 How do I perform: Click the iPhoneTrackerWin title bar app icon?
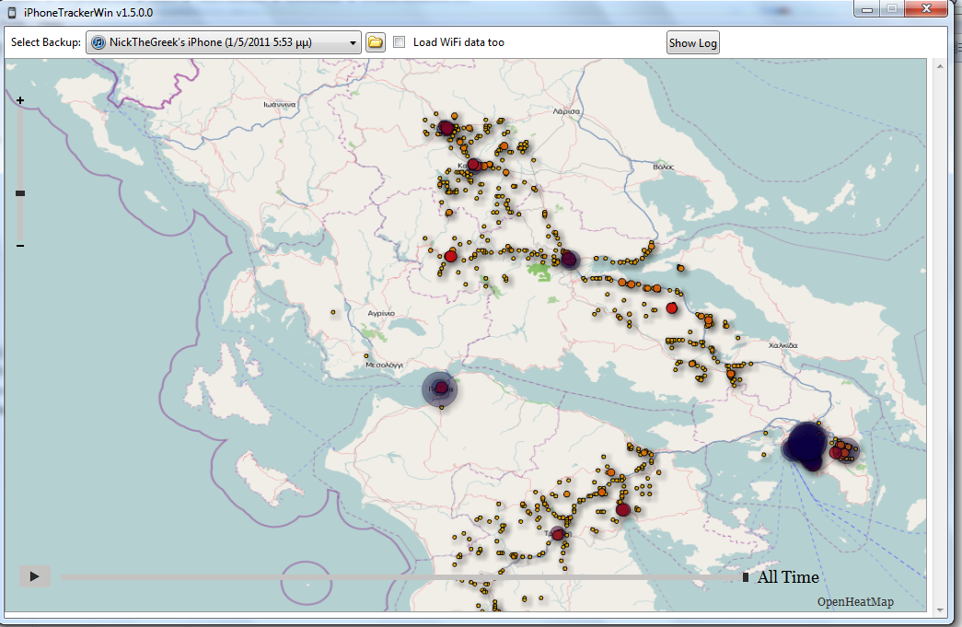pyautogui.click(x=12, y=12)
